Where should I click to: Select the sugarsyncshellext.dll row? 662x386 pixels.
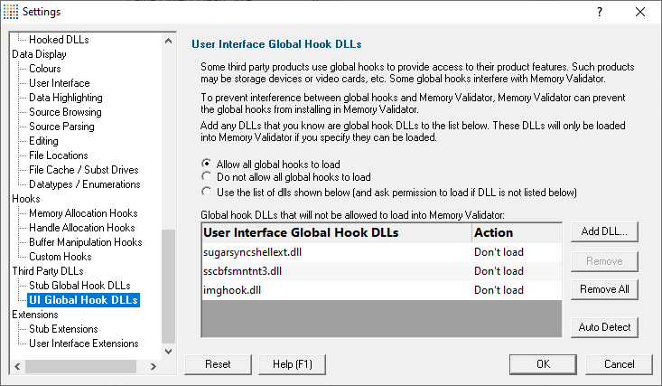(382, 252)
